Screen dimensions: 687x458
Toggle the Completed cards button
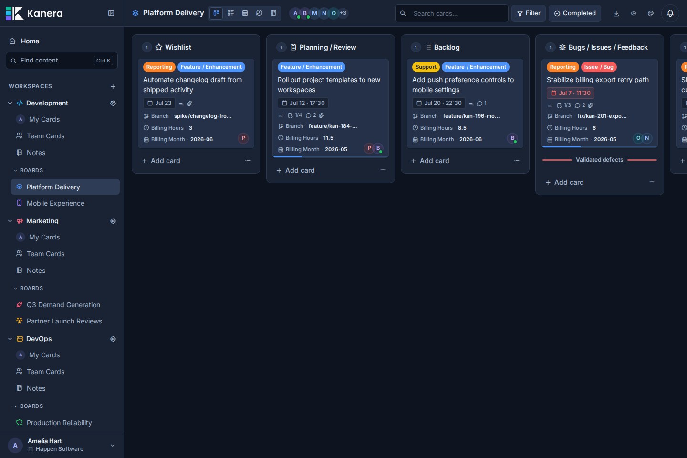(575, 13)
